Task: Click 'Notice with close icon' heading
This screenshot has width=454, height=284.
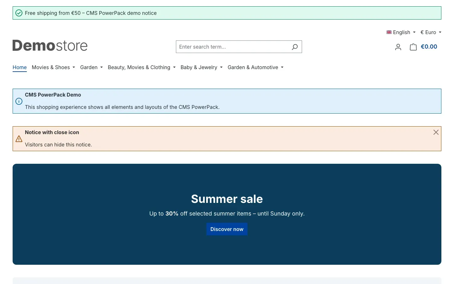Action: click(x=52, y=132)
